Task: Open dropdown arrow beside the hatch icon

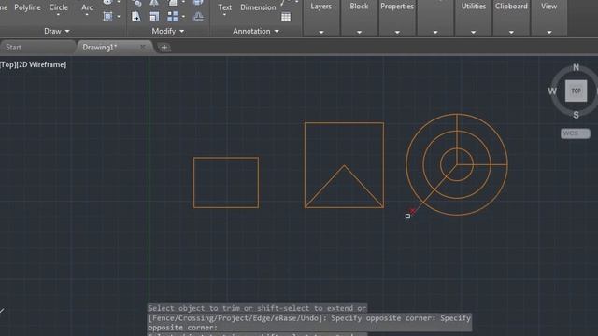Action: [x=119, y=17]
